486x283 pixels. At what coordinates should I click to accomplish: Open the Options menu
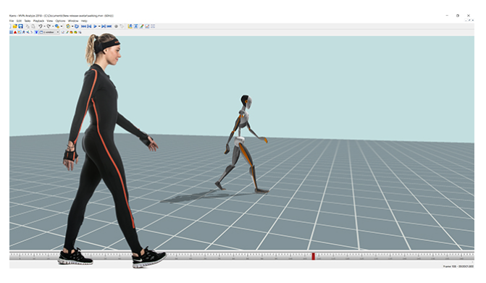point(60,21)
